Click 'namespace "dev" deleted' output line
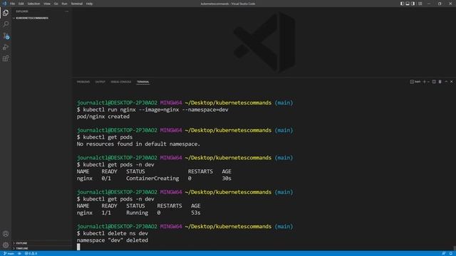 113,240
